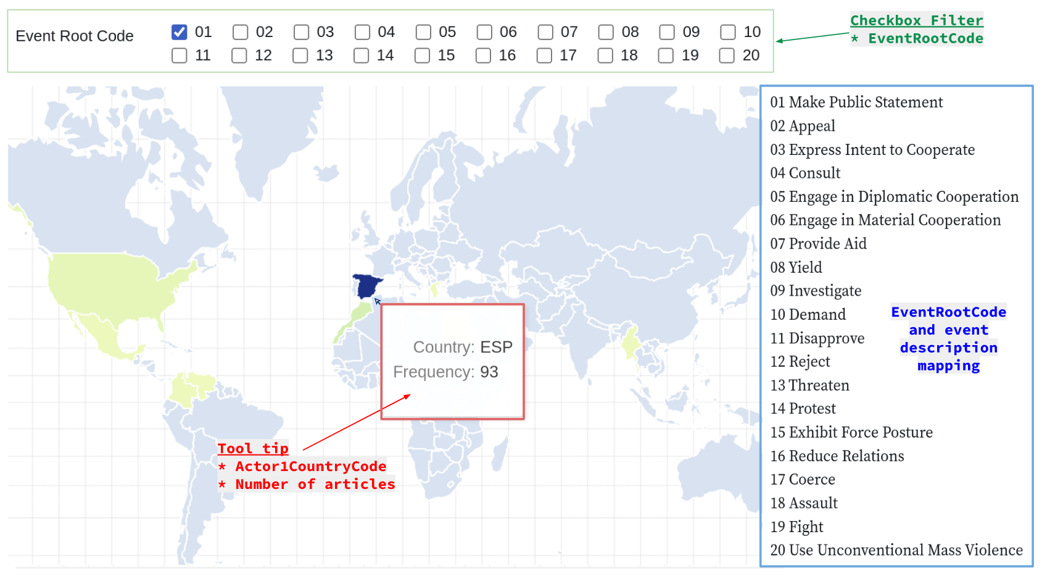Check the 20 filter checkbox

pos(727,56)
